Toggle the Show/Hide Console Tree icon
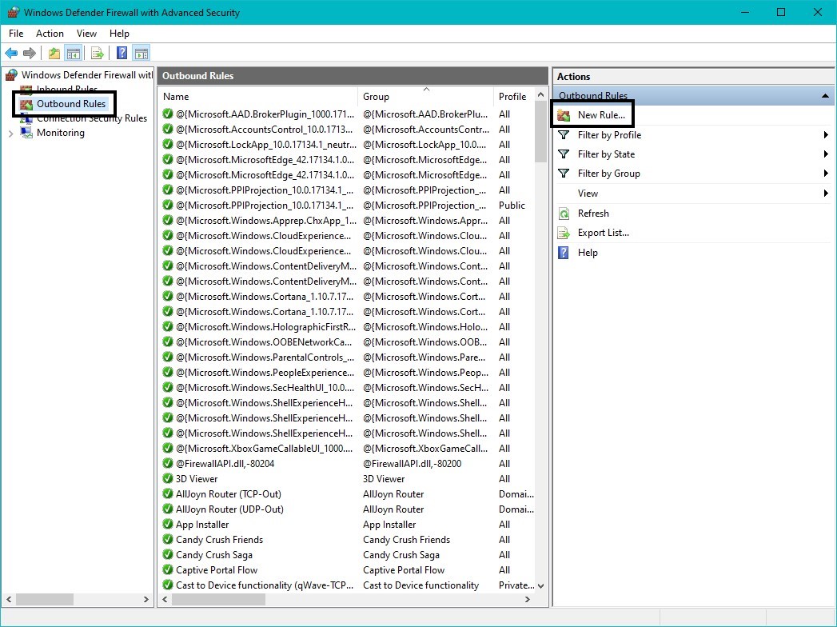Viewport: 837px width, 627px height. pos(73,53)
